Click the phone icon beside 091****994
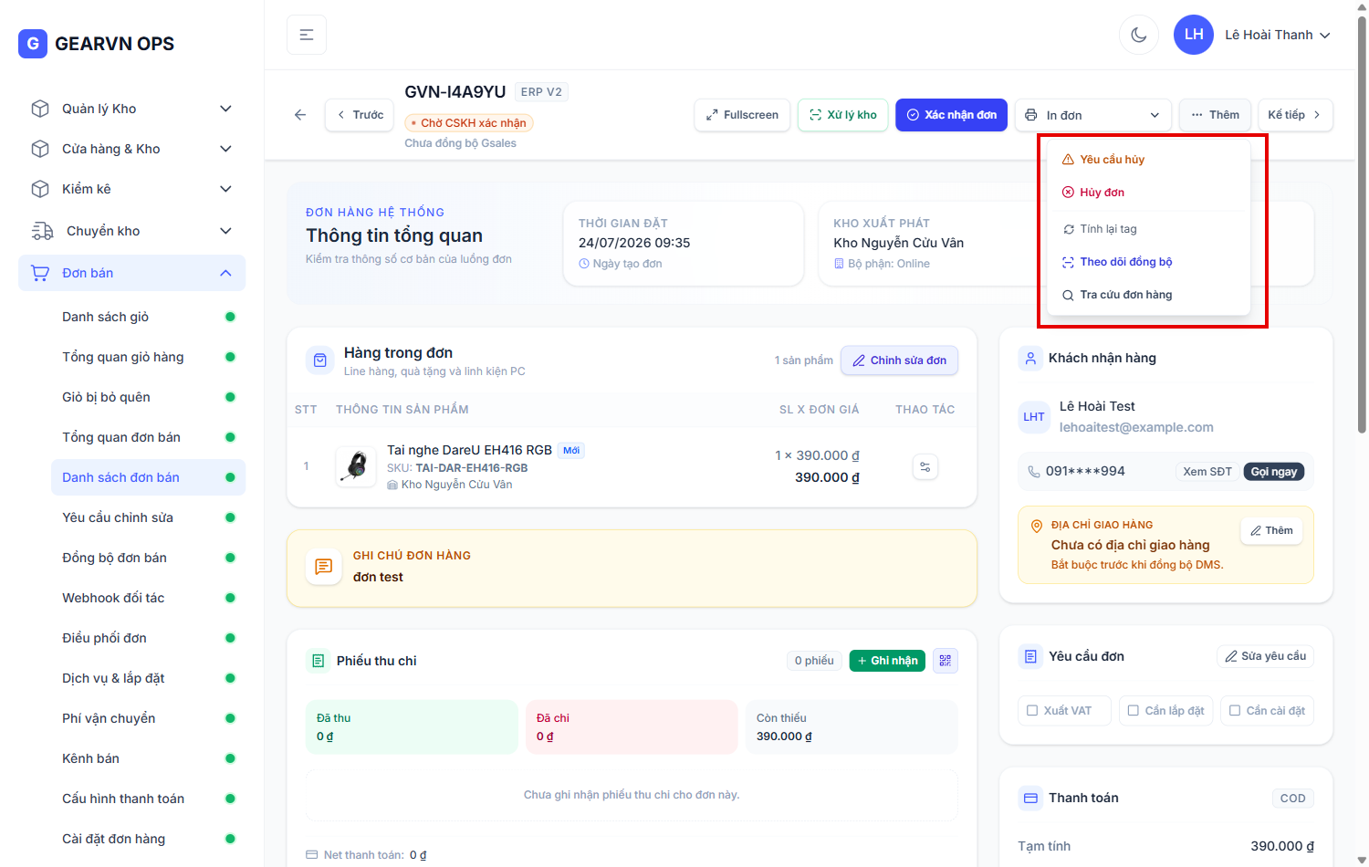 (x=1034, y=472)
